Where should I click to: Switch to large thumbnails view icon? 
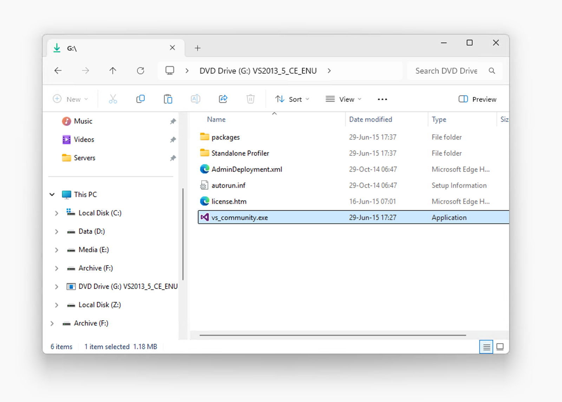[x=500, y=347]
